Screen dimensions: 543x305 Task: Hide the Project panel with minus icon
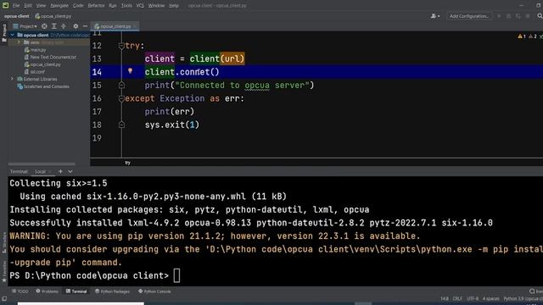coord(85,26)
